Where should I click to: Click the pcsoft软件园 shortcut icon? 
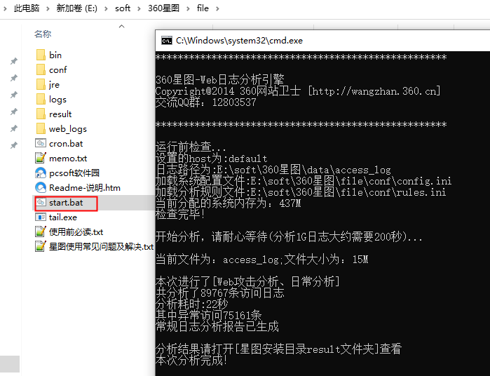point(41,173)
